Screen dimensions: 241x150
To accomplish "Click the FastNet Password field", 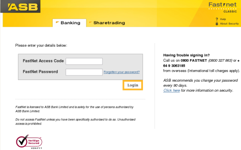I will 84,72.
